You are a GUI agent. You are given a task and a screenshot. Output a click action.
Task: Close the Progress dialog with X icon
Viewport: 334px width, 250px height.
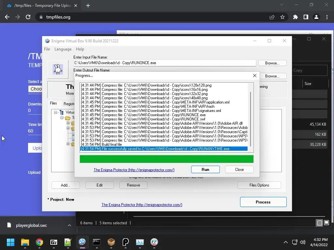[x=254, y=76]
